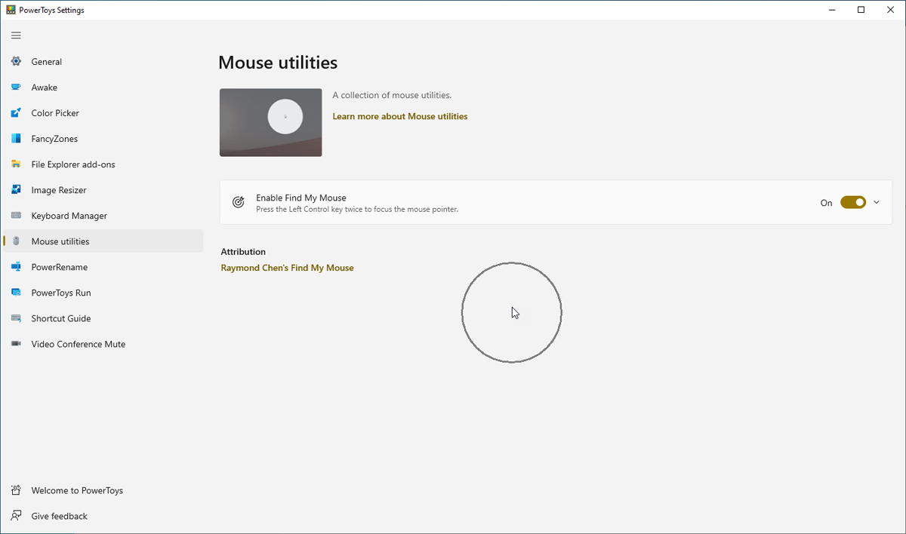Click the General gear icon

point(16,62)
